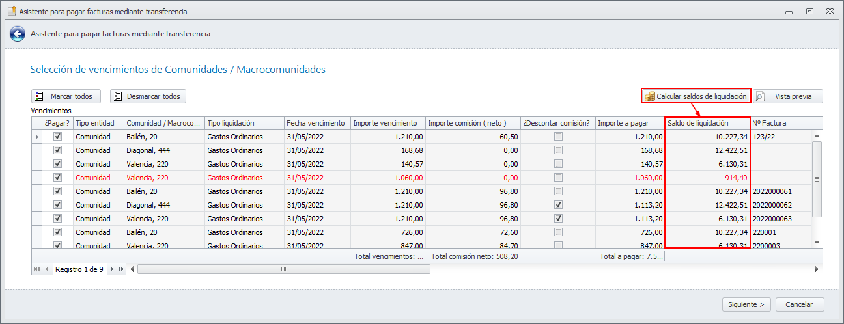Enable ¿Descontar comisión? for invoice 2022000061
The image size is (844, 324).
[x=558, y=191]
